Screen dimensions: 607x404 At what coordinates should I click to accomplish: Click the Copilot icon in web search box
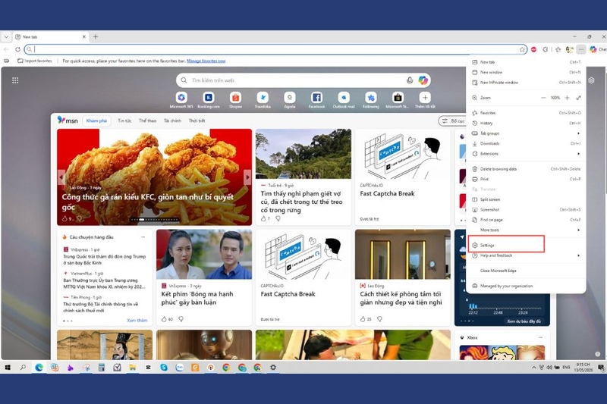(x=423, y=80)
